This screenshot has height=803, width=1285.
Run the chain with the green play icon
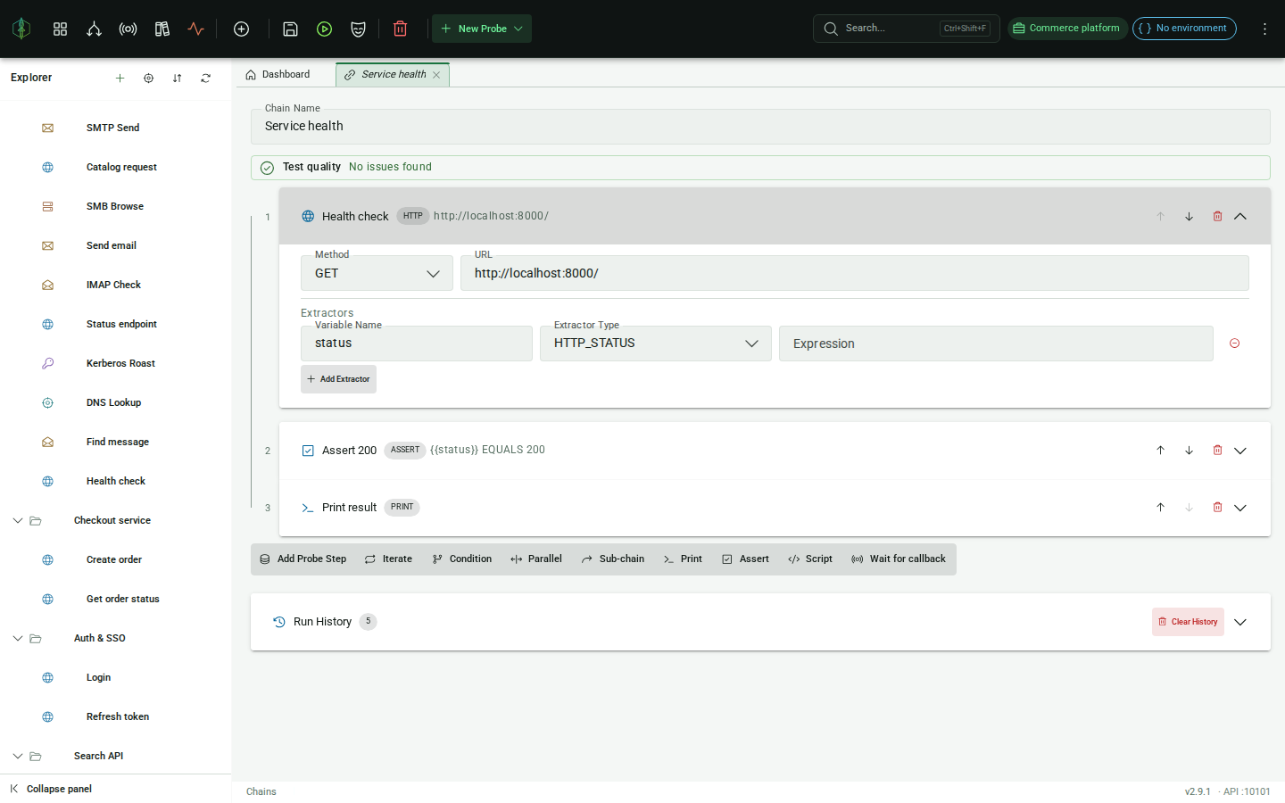[x=324, y=29]
